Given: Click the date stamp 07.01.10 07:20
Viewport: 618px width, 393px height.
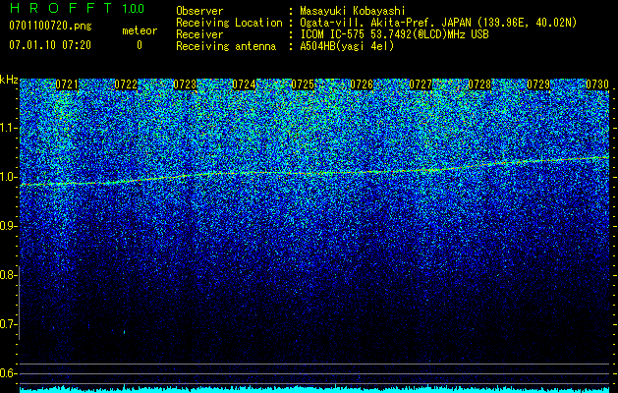Looking at the screenshot, I should coord(50,45).
